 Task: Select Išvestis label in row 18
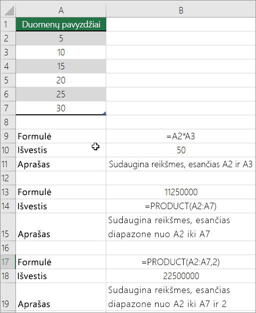(32, 276)
